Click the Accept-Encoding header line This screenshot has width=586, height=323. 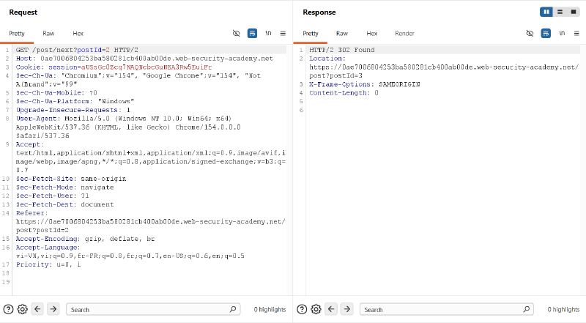(x=85, y=239)
